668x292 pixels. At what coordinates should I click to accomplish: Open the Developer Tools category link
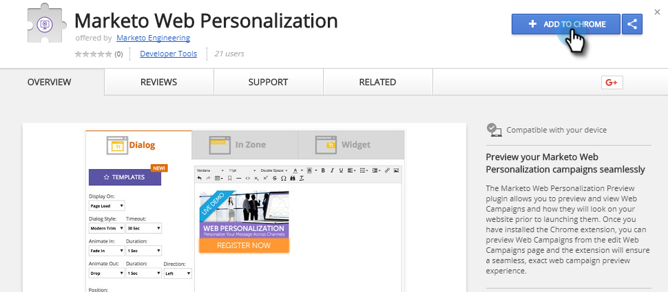[x=168, y=54]
